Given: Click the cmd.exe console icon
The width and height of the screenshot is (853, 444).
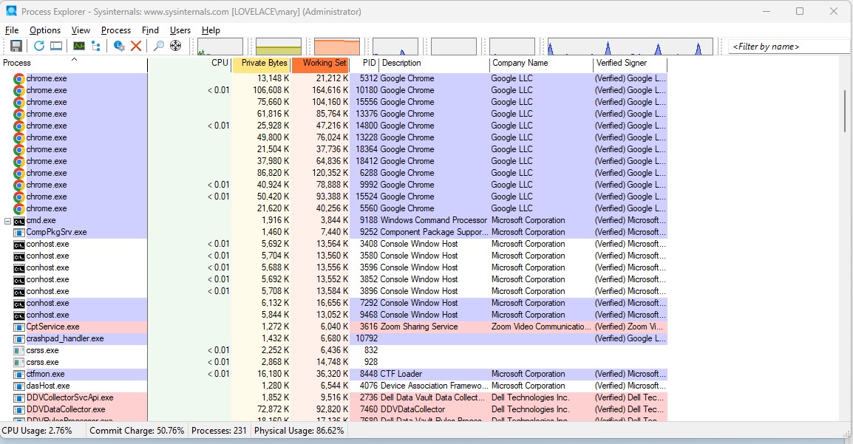Looking at the screenshot, I should coord(19,221).
